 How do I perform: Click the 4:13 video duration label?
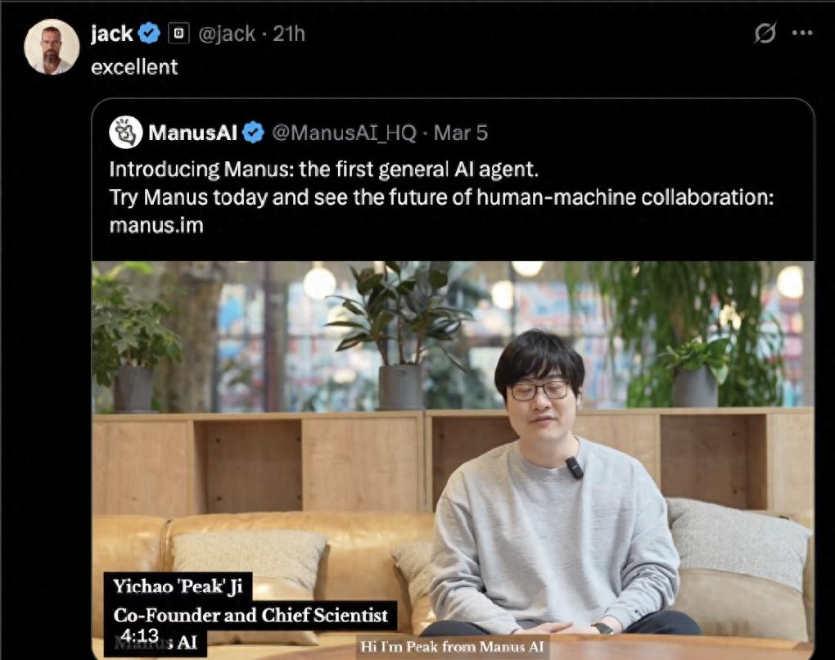[x=139, y=635]
